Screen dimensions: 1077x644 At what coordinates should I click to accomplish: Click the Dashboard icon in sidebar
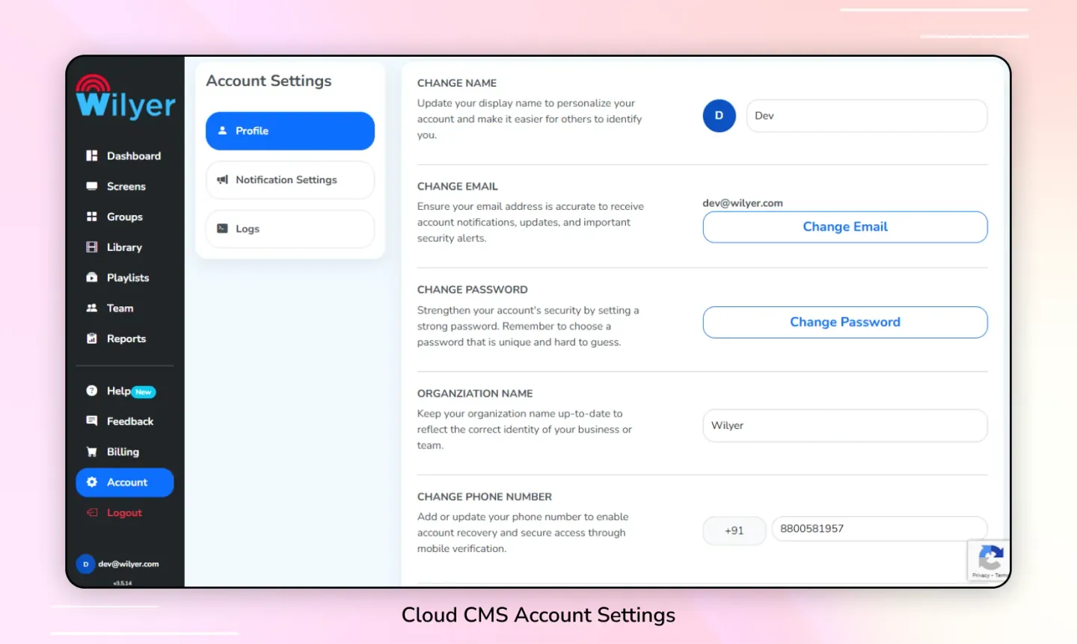(92, 155)
